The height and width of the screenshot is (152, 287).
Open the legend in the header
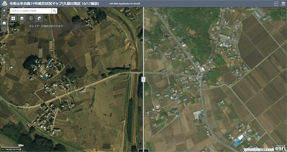tap(276, 4)
